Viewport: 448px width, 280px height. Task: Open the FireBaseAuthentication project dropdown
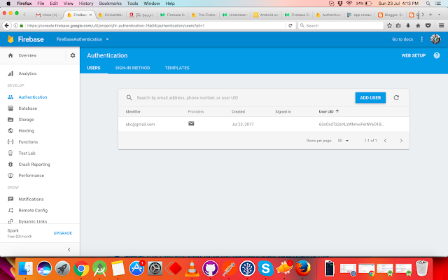83,39
